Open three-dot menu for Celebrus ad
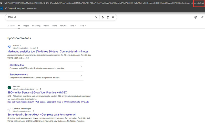Image resolution: width=205 pixels, height=124 pixels. [x=33, y=111]
